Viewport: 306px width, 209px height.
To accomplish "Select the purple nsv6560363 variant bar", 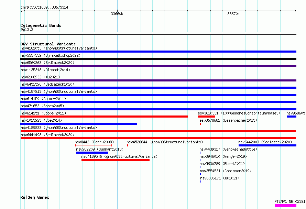I will pyautogui.click(x=158, y=66).
